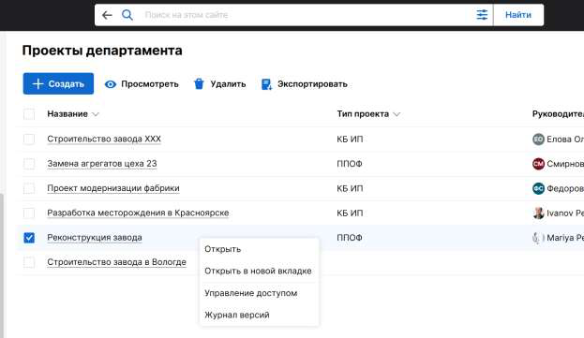This screenshot has height=338, width=584.
Task: Click the left vertical scrollbar
Action: coord(2,266)
